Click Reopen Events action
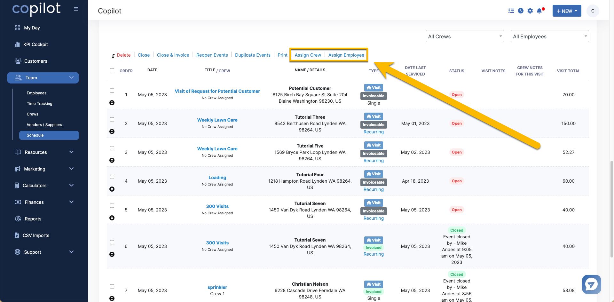Screen dimensions: 614x302 tap(212, 55)
